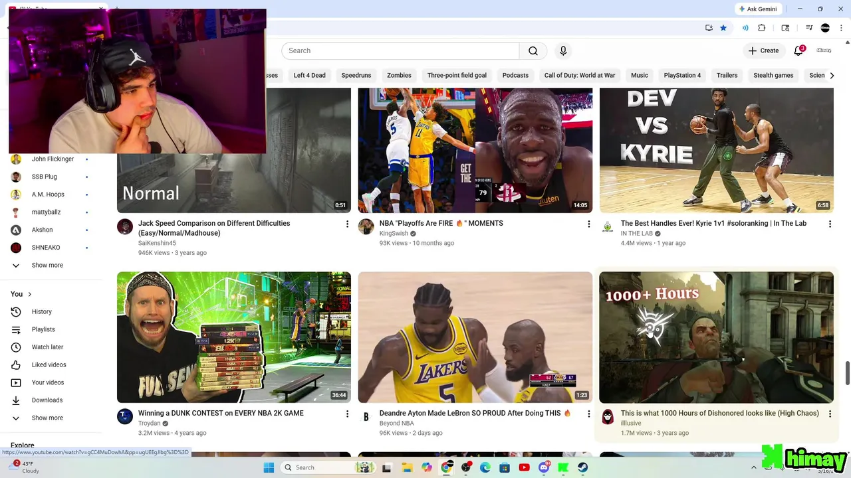
Task: Open Microsoft Edge from the taskbar
Action: (485, 467)
